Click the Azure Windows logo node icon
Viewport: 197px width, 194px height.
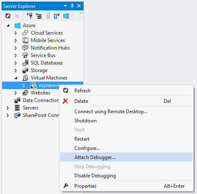coord(17,25)
